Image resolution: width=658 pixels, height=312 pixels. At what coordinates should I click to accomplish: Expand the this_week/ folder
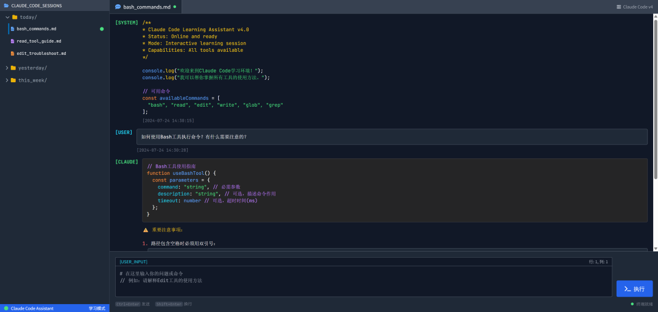(x=7, y=80)
